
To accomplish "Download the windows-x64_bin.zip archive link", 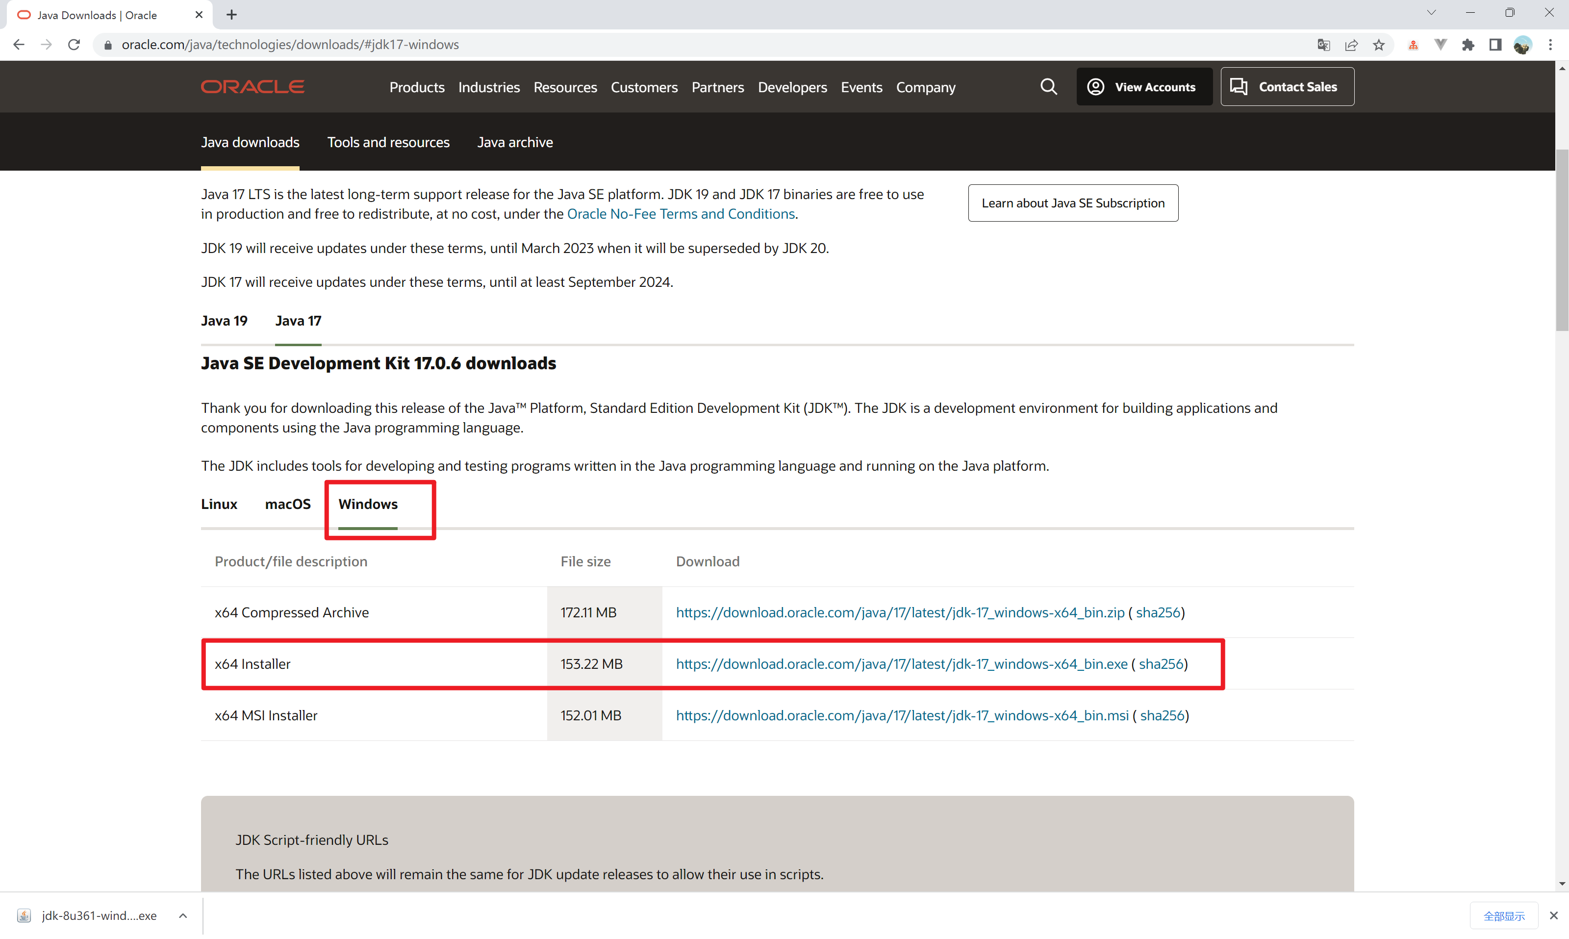I will (900, 612).
